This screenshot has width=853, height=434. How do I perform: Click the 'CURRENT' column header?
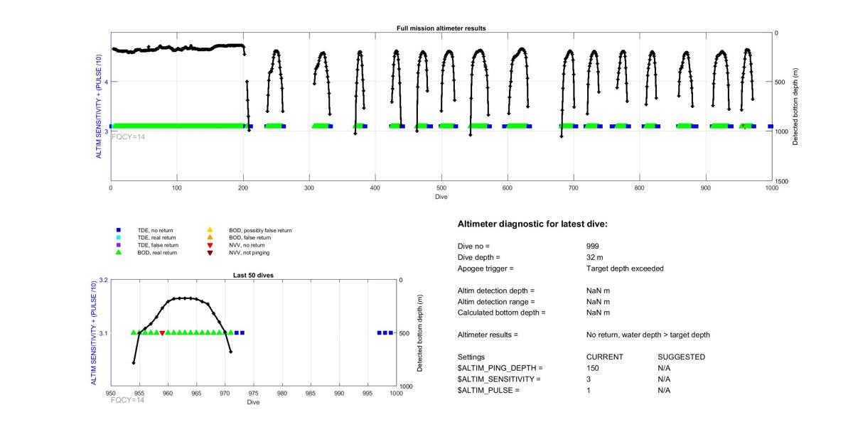pos(605,357)
